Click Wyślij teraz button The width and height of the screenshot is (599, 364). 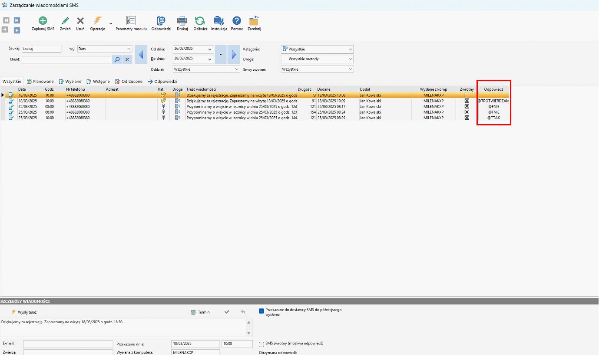click(24, 312)
